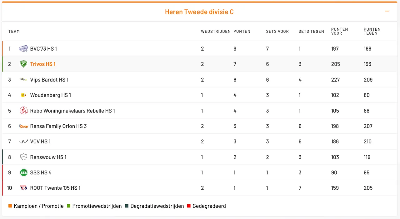This screenshot has height=219, width=400.
Task: Click the green Promotiewedstrijden legend swatch
Action: (x=68, y=206)
